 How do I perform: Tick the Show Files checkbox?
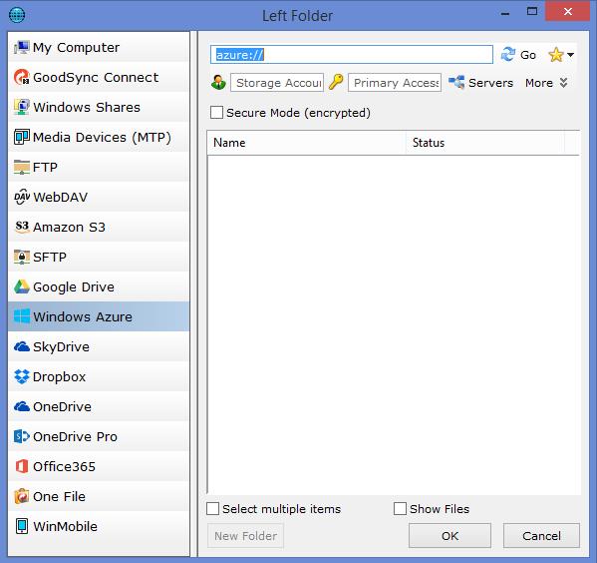click(x=400, y=508)
